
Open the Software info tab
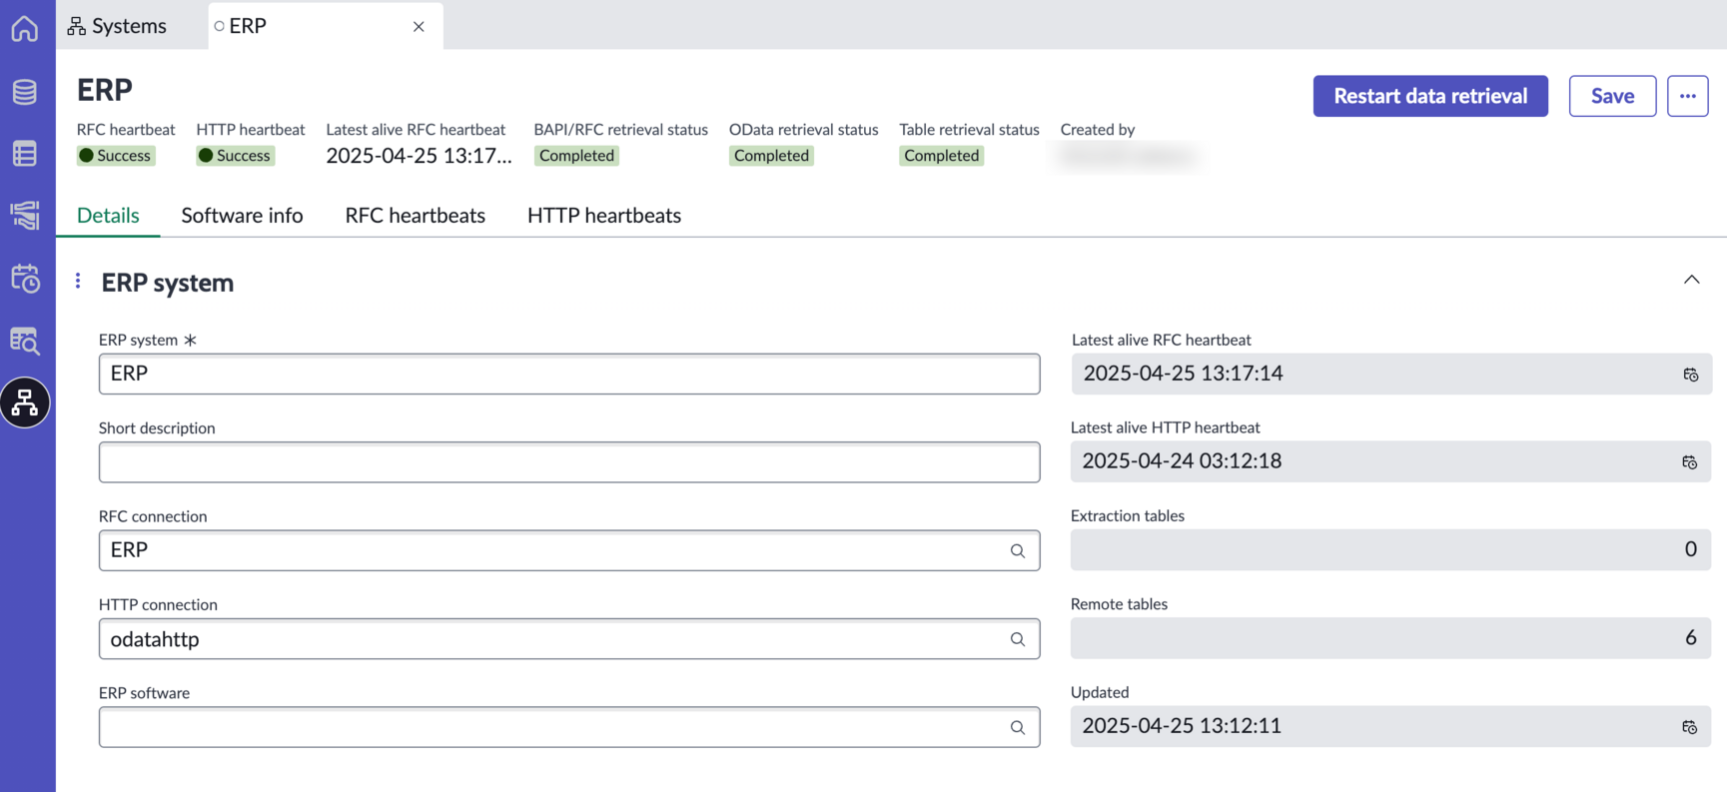coord(242,216)
